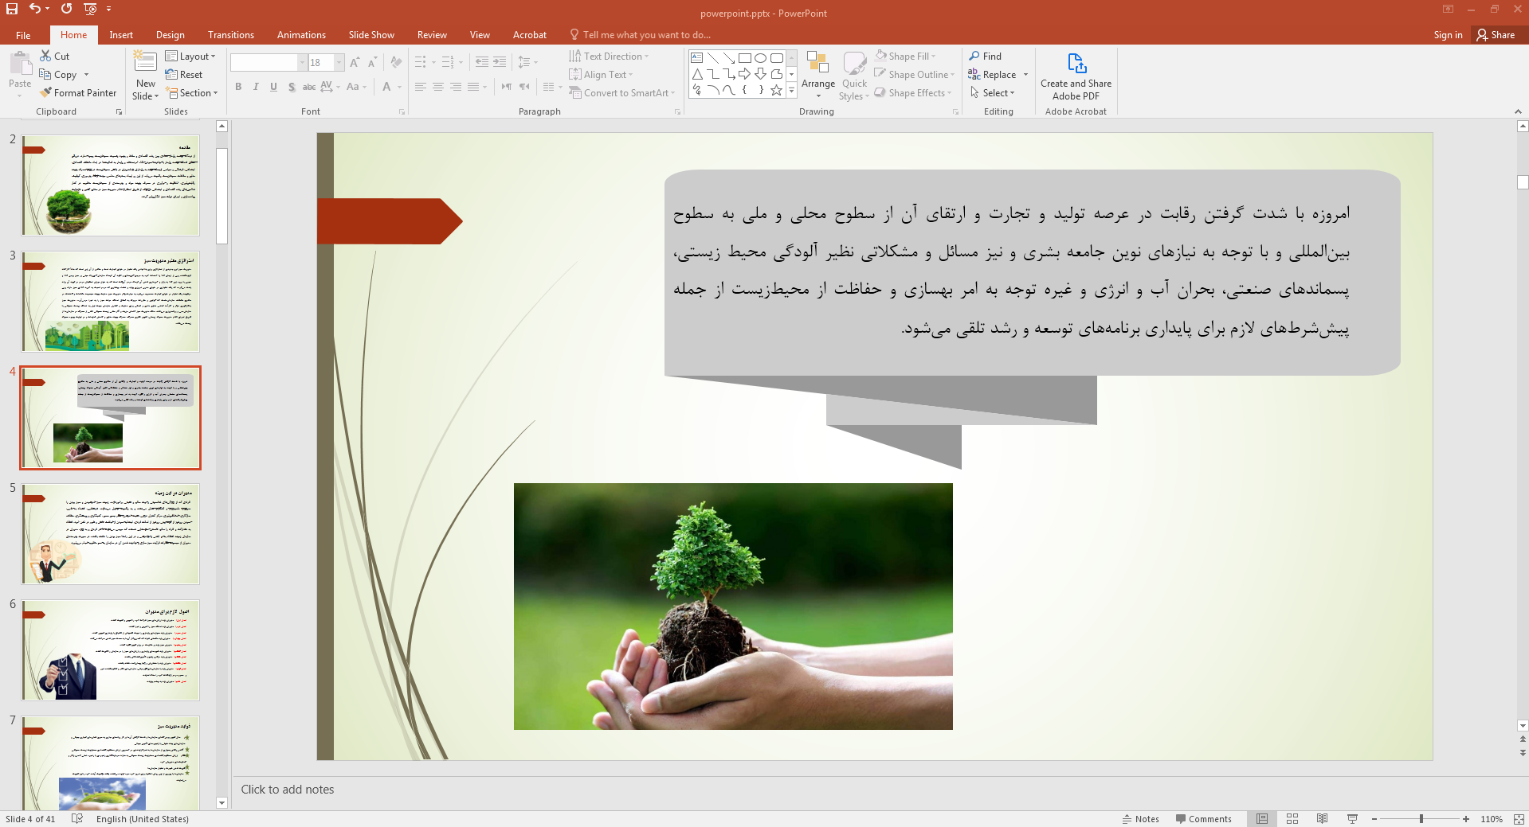The width and height of the screenshot is (1529, 827).
Task: Toggle Bold formatting
Action: 238,87
